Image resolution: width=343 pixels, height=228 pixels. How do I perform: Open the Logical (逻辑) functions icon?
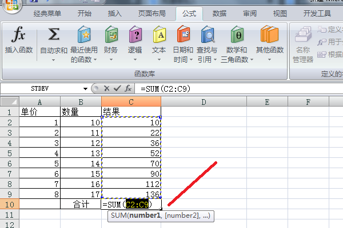click(135, 36)
